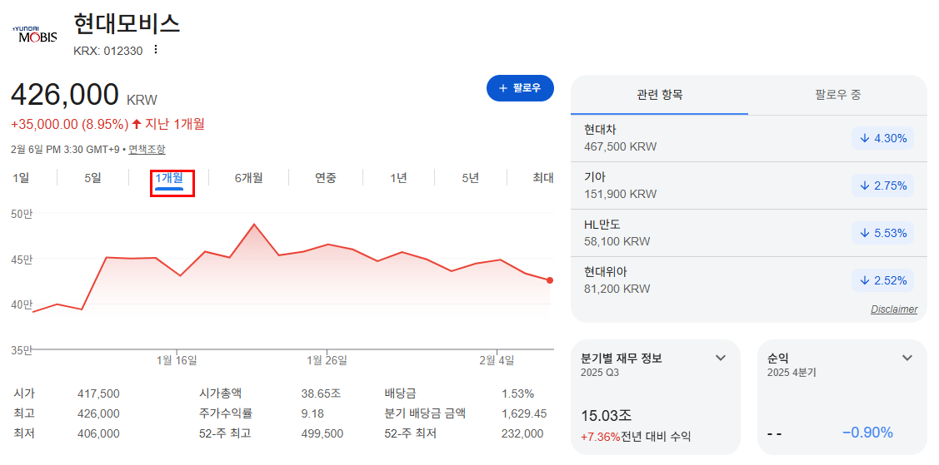Click the KRX: 012330 ticker text
The image size is (939, 465).
pos(108,51)
